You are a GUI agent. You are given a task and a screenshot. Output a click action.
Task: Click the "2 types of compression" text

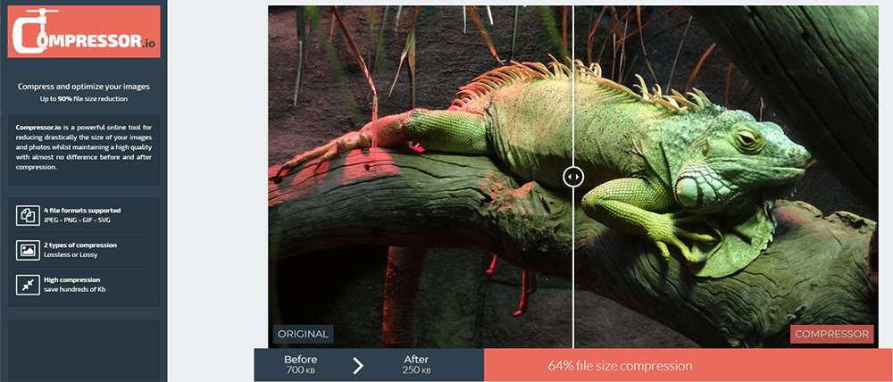[x=80, y=245]
